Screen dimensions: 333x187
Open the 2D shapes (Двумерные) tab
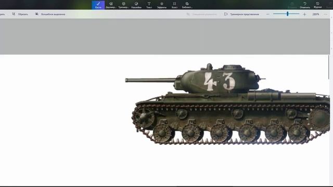coord(111,5)
